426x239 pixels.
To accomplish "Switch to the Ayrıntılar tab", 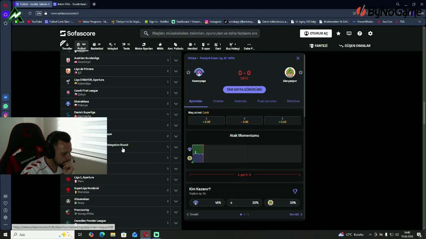I will (196, 101).
